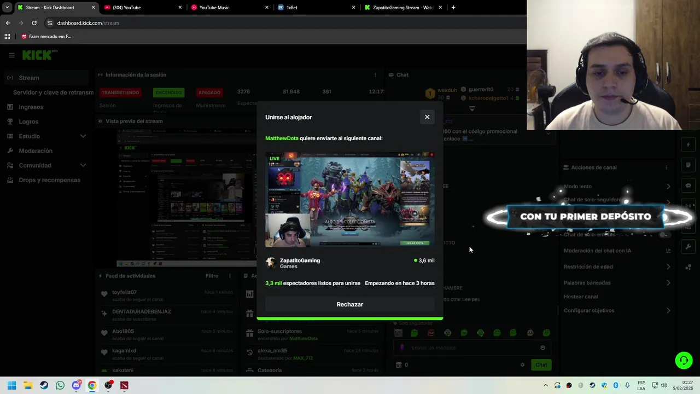700x394 pixels.
Task: Open the tab search dropdown
Action: (7, 8)
